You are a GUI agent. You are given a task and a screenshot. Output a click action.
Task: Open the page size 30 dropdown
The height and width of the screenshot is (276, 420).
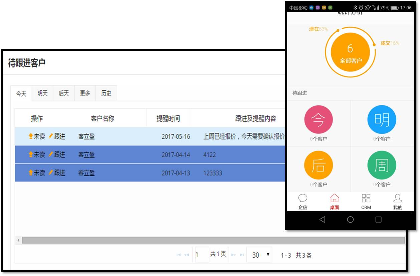click(x=259, y=255)
